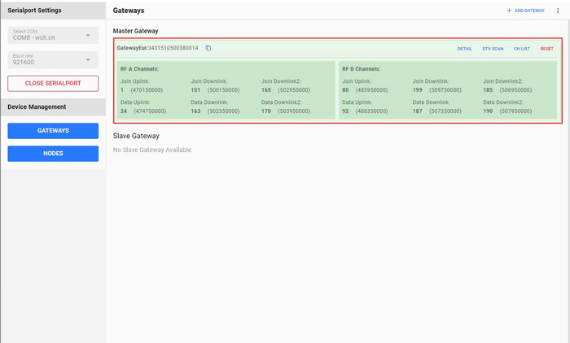The image size is (570, 343).
Task: Click the GatewayEui value 3431510500380014
Action: coord(171,48)
